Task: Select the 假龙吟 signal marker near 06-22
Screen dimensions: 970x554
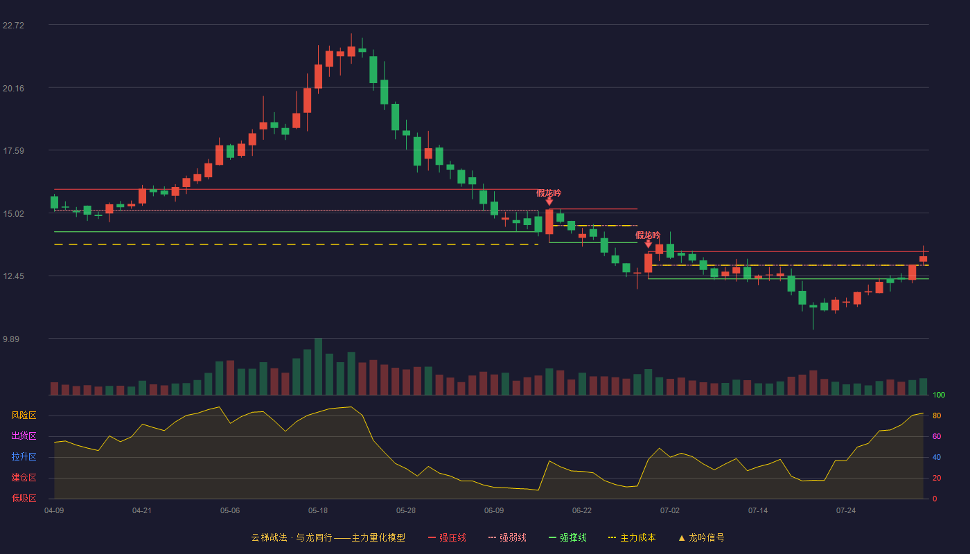Action: (549, 197)
